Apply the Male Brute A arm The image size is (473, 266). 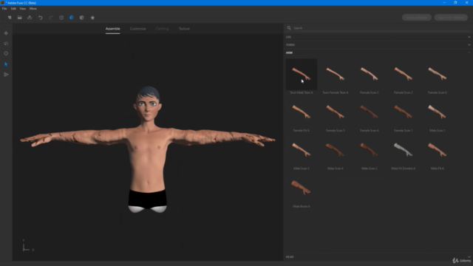pos(302,188)
